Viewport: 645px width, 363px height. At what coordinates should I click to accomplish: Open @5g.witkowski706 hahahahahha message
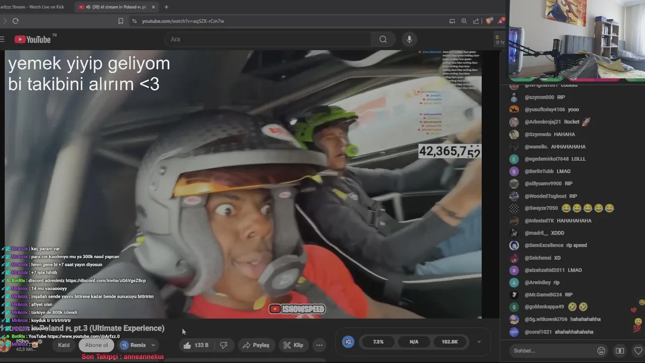[x=562, y=319]
